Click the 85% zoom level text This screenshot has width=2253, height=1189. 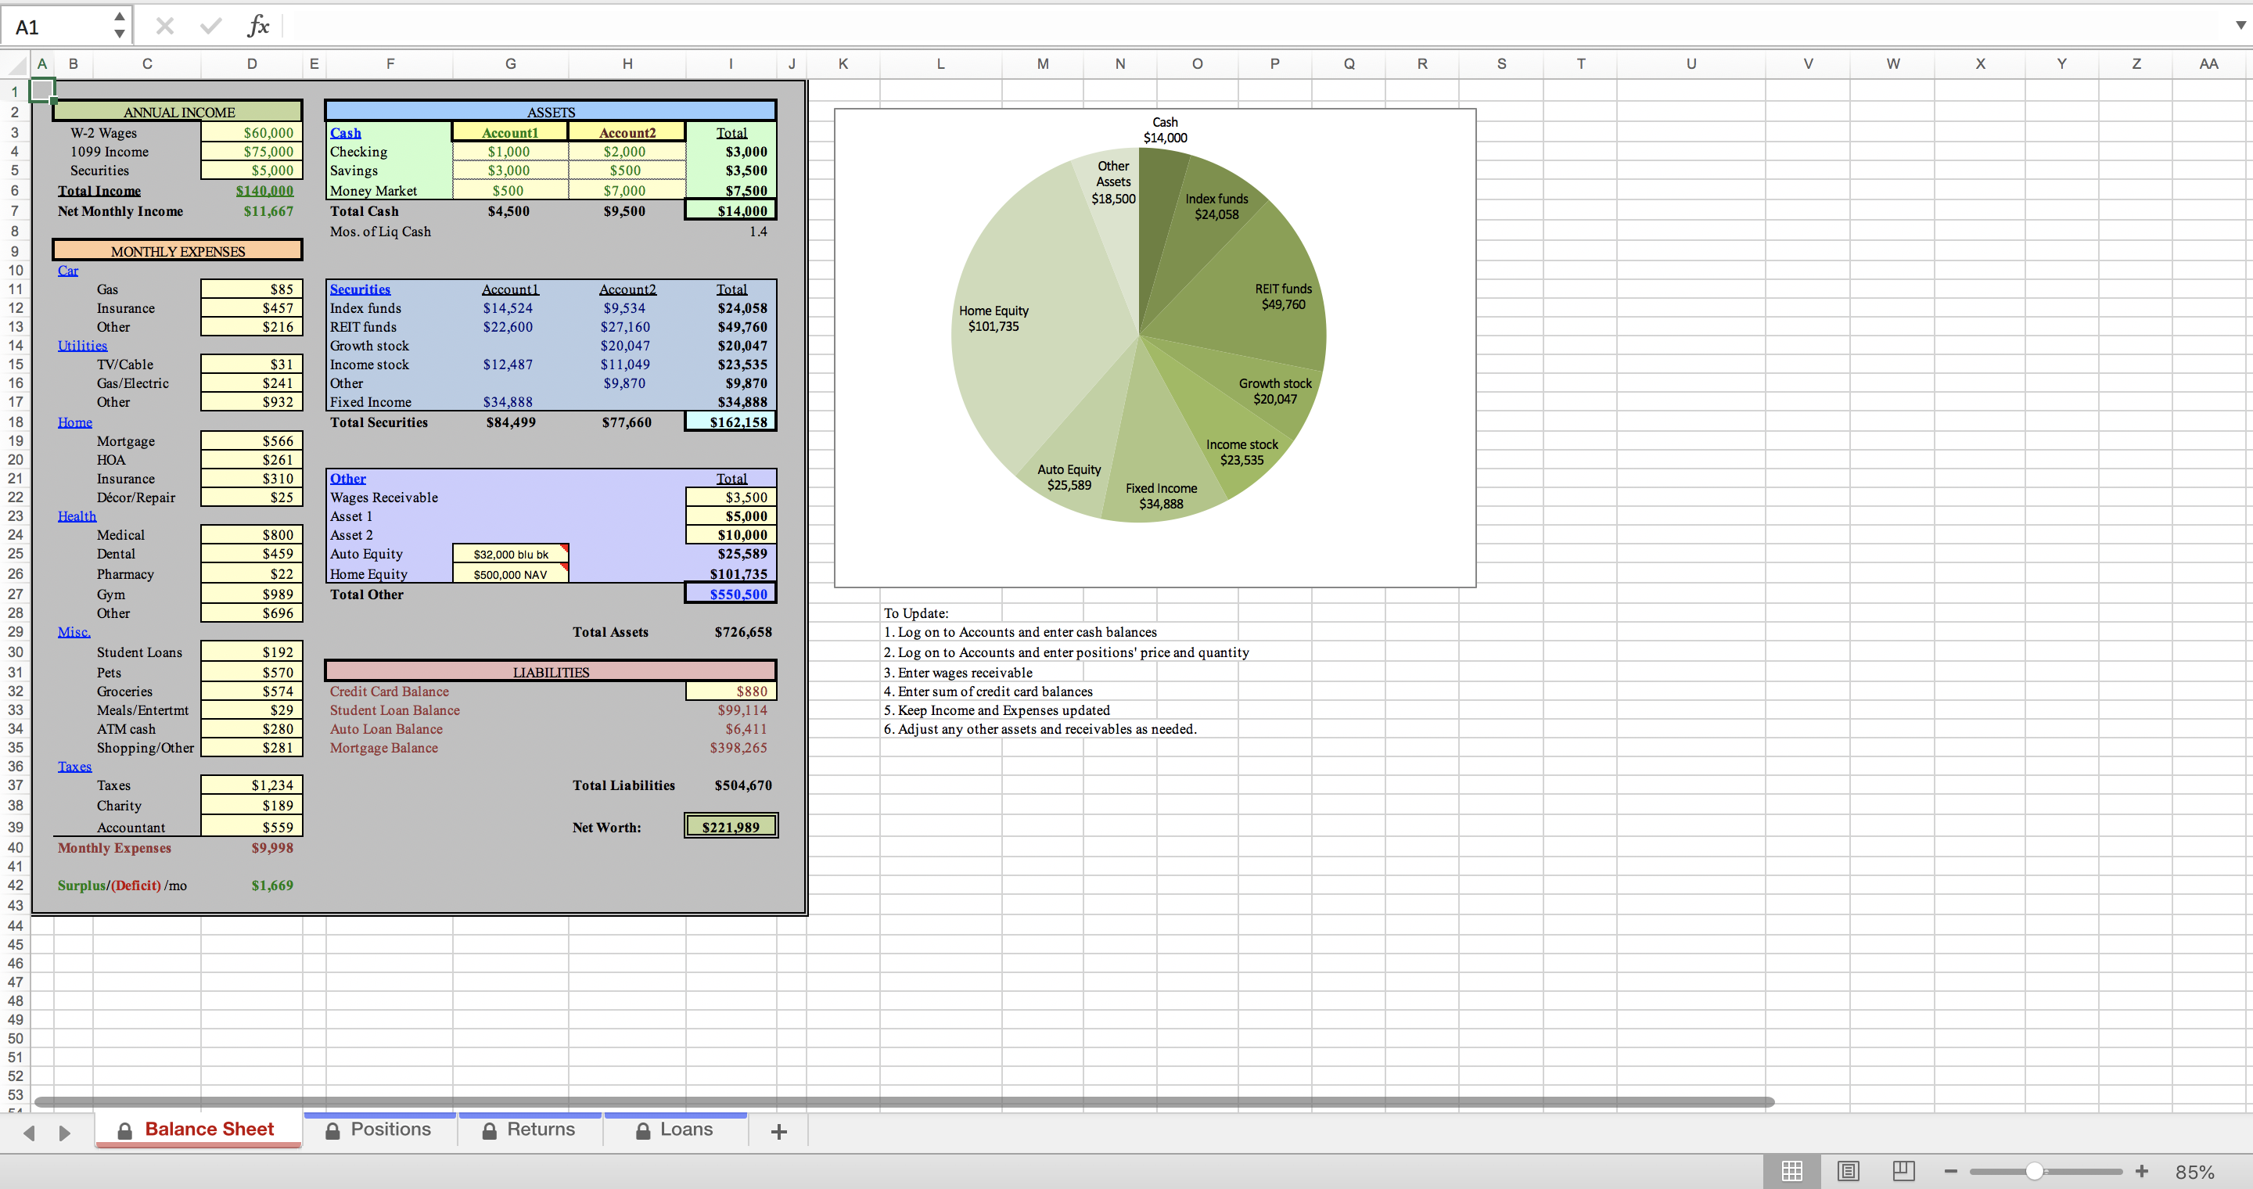pyautogui.click(x=2194, y=1172)
